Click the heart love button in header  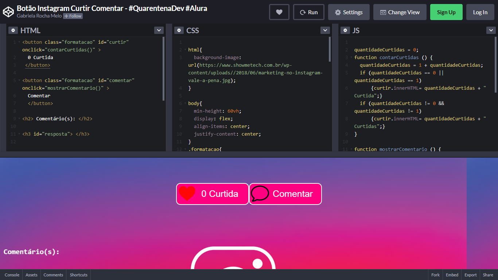tap(279, 12)
